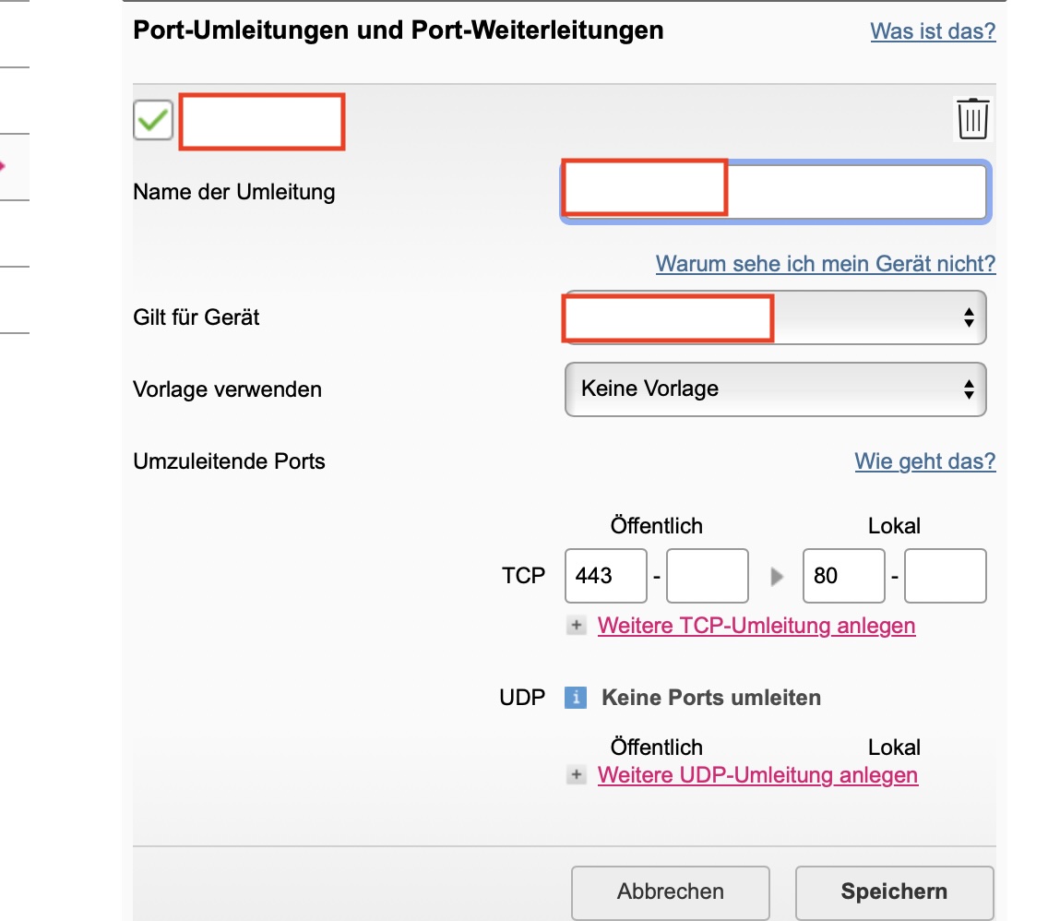The image size is (1048, 921).
Task: Click the blue UDP info icon
Action: pos(575,698)
